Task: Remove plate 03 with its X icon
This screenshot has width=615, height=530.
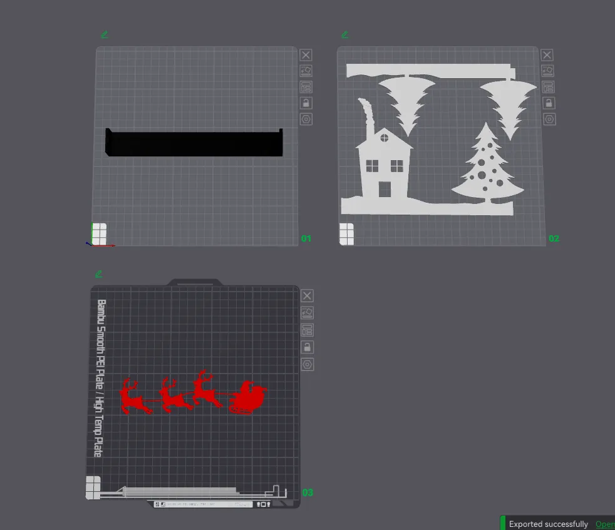Action: 307,295
